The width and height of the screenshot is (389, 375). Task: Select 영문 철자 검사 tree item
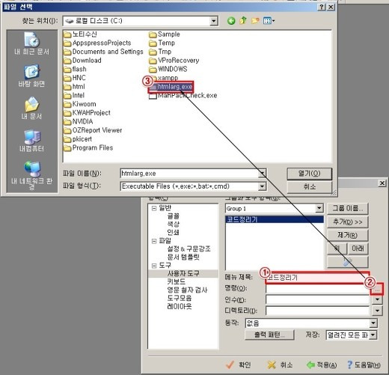187,290
